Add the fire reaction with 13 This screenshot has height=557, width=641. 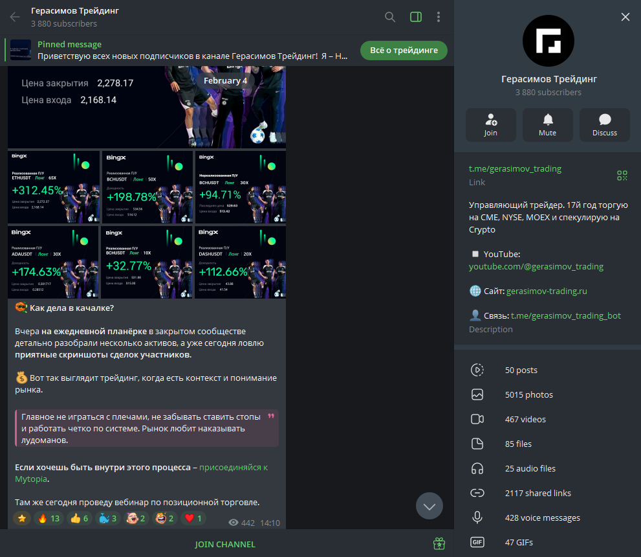pos(49,519)
